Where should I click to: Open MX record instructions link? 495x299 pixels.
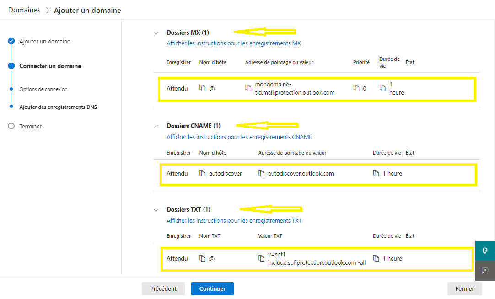pos(234,43)
